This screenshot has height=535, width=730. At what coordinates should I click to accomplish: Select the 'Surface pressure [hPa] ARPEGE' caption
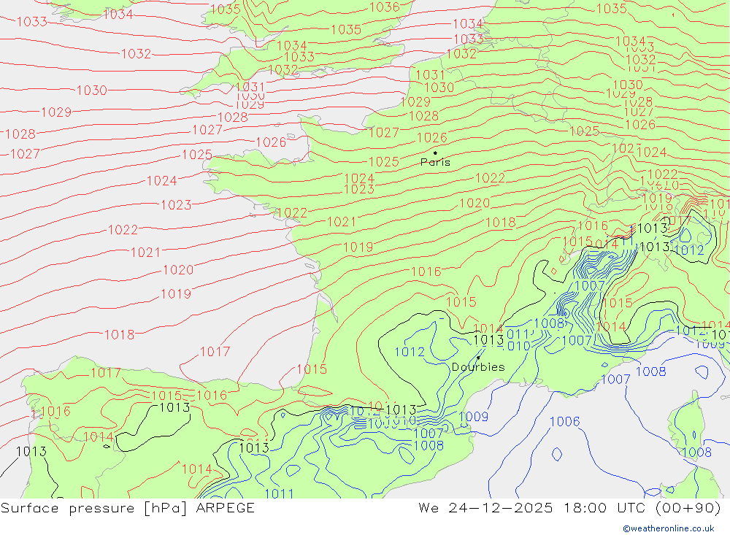[x=128, y=508]
